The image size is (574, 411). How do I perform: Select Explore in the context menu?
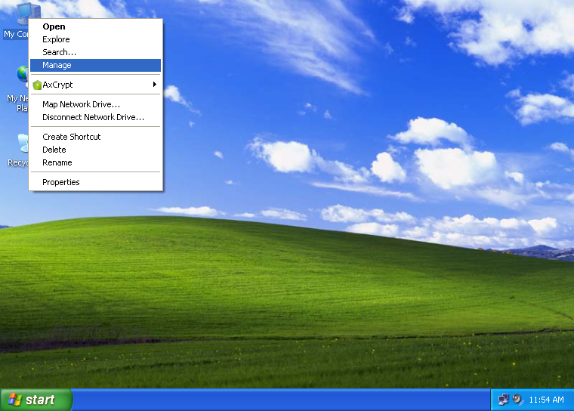click(56, 39)
